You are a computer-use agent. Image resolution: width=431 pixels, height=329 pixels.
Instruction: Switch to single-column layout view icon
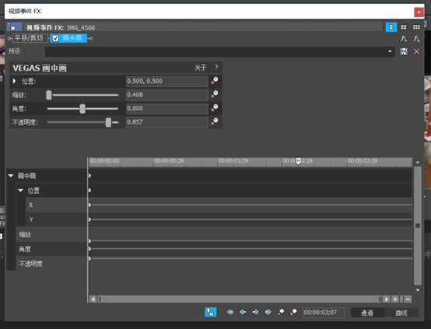pos(391,27)
